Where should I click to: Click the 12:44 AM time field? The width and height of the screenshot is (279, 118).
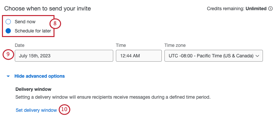(139, 56)
